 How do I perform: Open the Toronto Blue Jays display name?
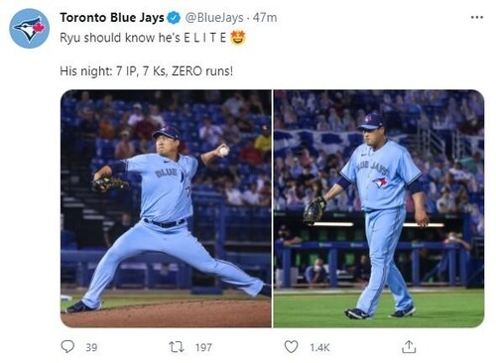(x=112, y=18)
